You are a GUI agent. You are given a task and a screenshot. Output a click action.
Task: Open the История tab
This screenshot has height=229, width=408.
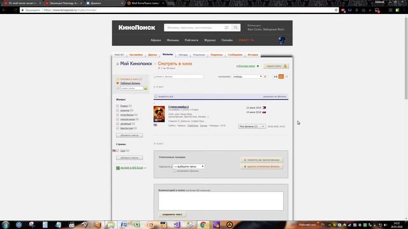[x=253, y=55]
